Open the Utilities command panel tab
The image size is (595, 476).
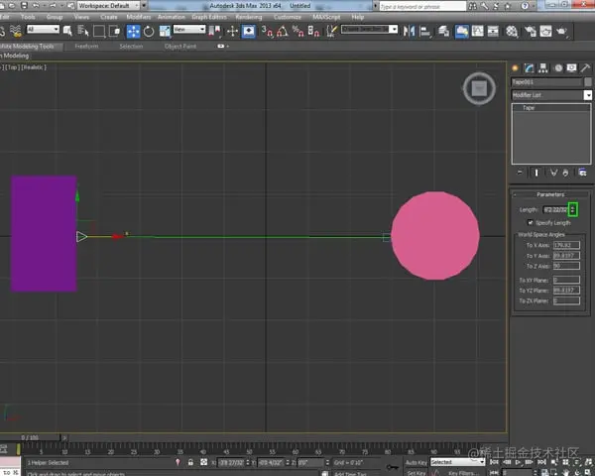coord(585,68)
